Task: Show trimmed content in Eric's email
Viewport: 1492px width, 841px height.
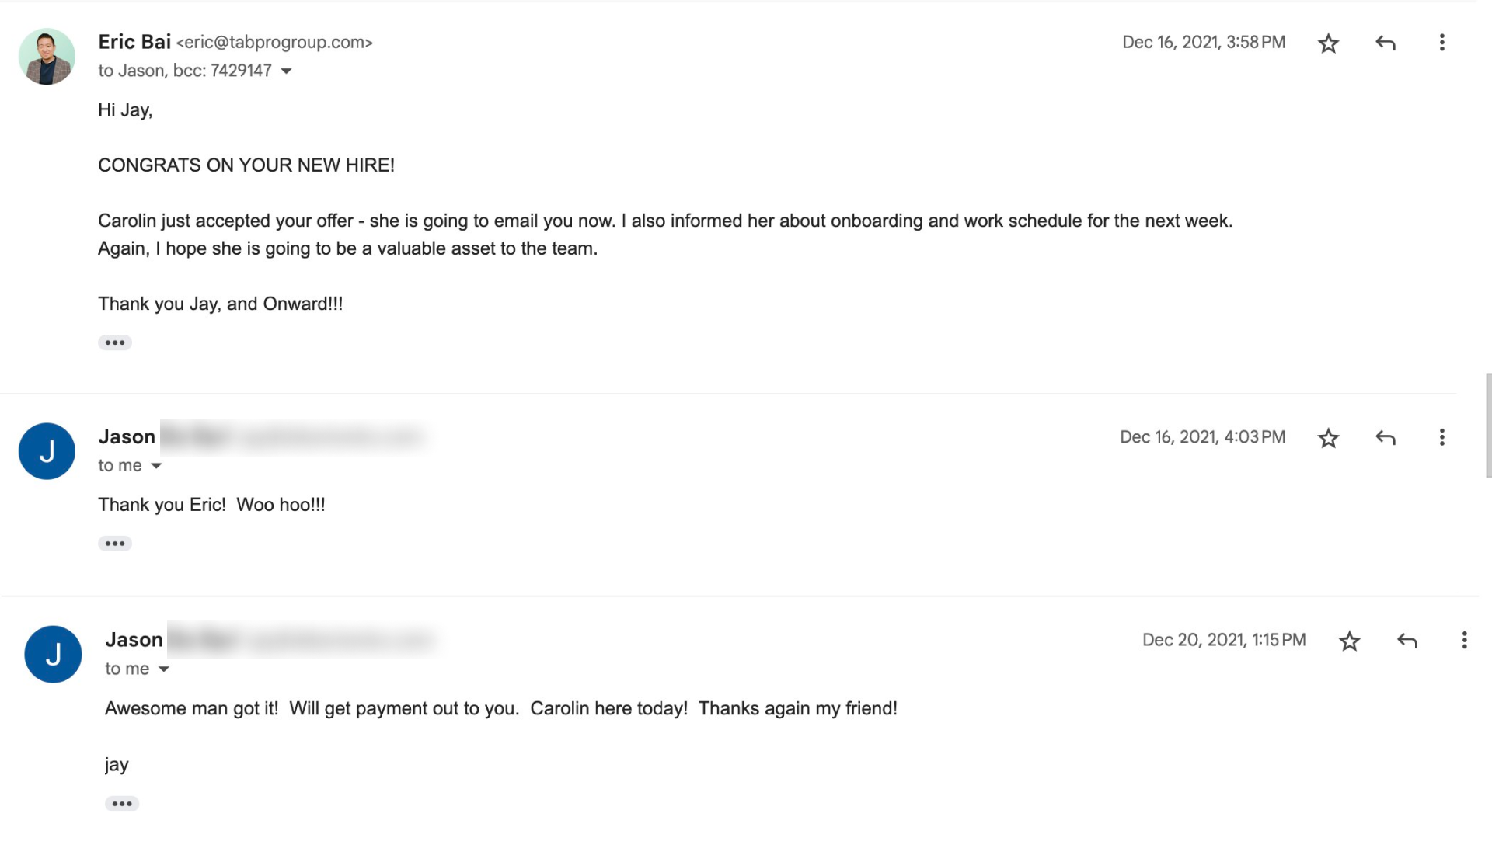Action: click(115, 343)
